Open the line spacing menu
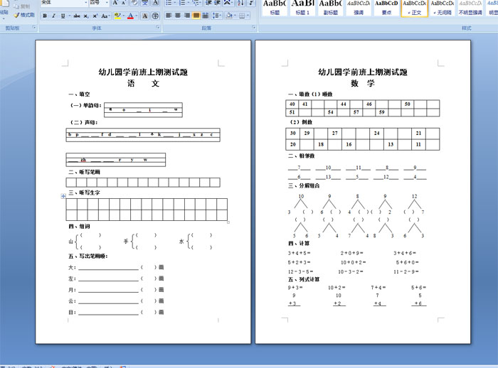The image size is (498, 368). (x=216, y=16)
